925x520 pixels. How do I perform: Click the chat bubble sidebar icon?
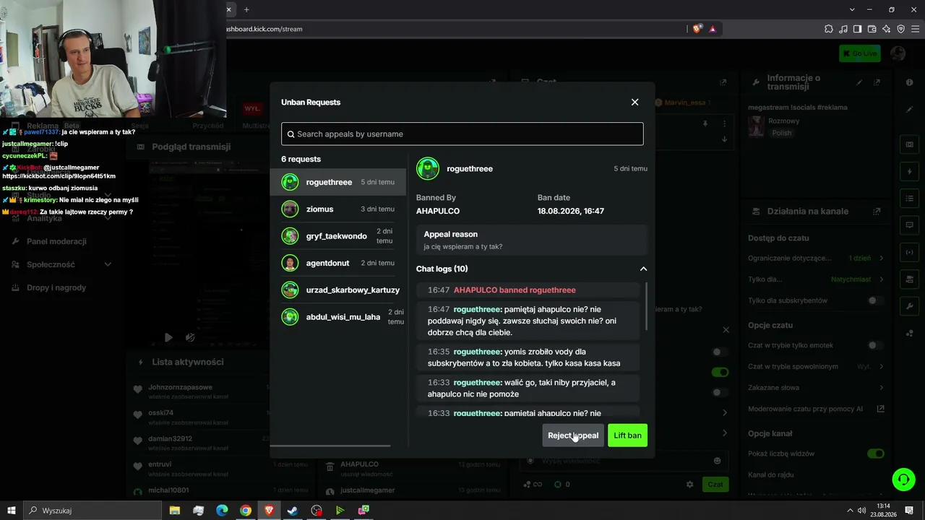tap(910, 225)
